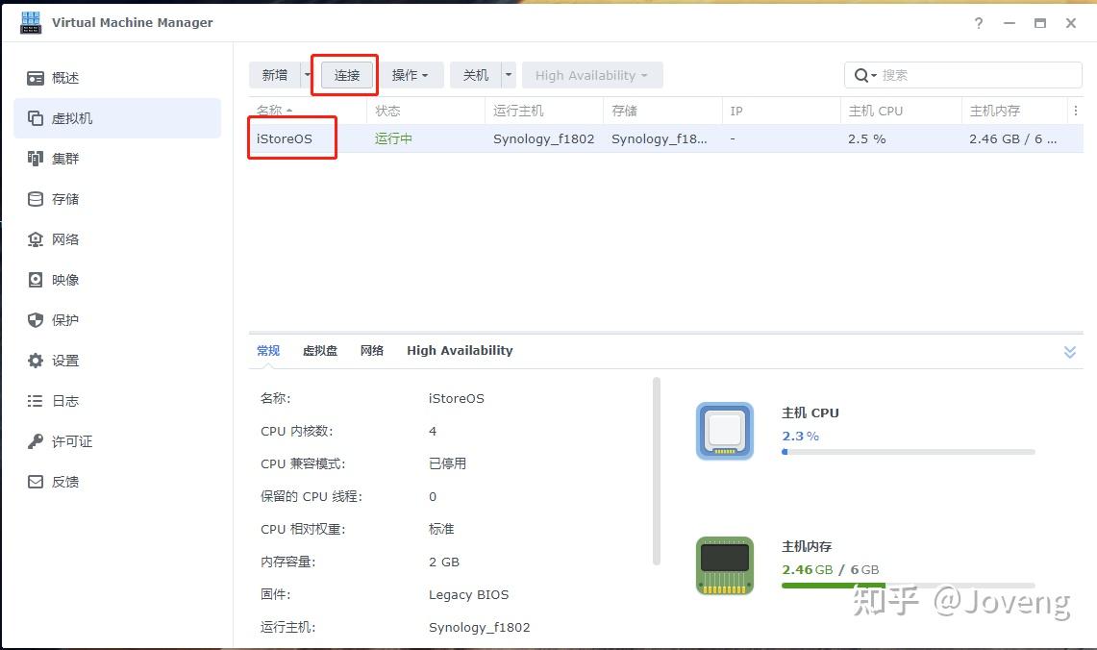1097x650 pixels.
Task: Click the 状态 column header
Action: click(425, 111)
